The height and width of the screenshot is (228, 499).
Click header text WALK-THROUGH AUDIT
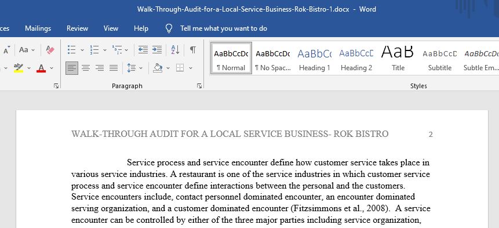pyautogui.click(x=125, y=134)
